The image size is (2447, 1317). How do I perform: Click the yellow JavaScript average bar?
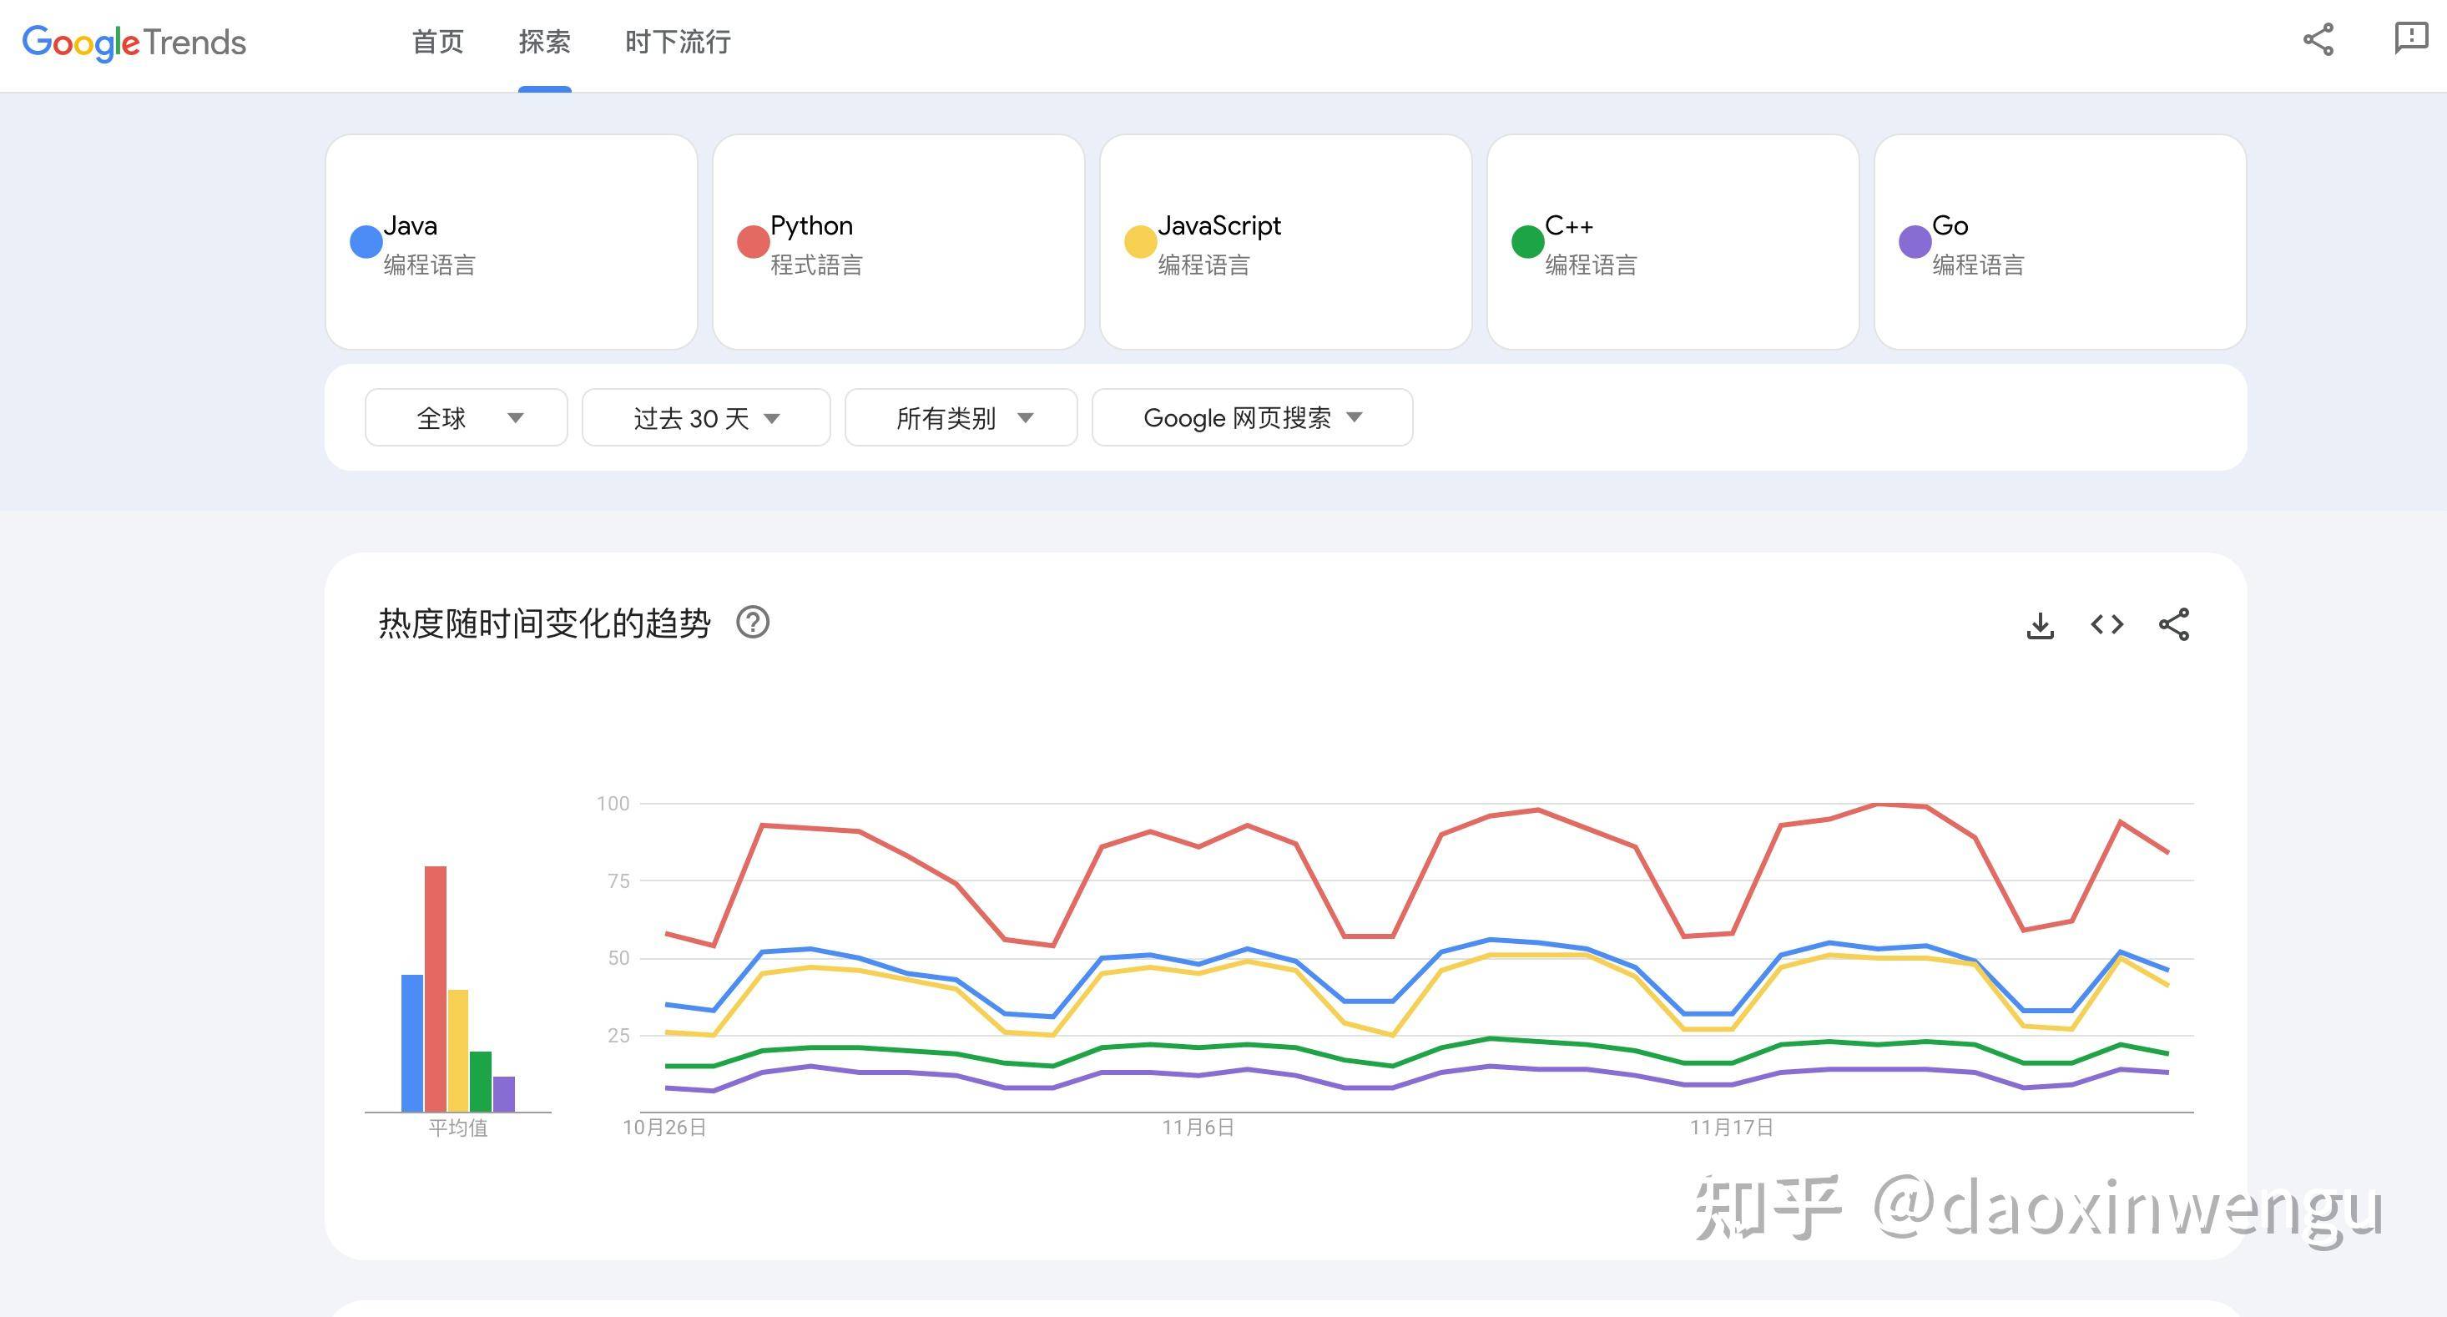[458, 1051]
